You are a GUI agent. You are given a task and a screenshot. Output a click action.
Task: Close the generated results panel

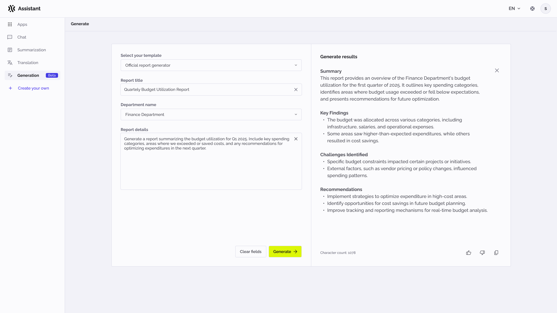point(497,70)
